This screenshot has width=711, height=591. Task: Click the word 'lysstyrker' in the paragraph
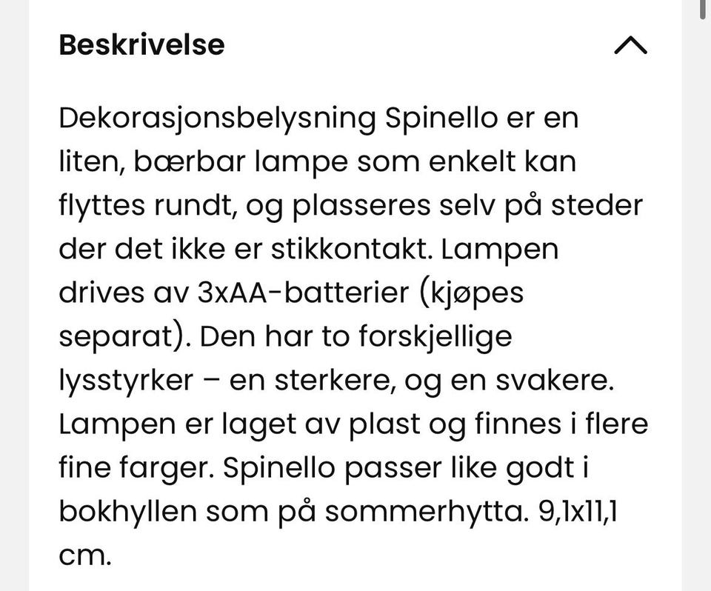(x=126, y=381)
